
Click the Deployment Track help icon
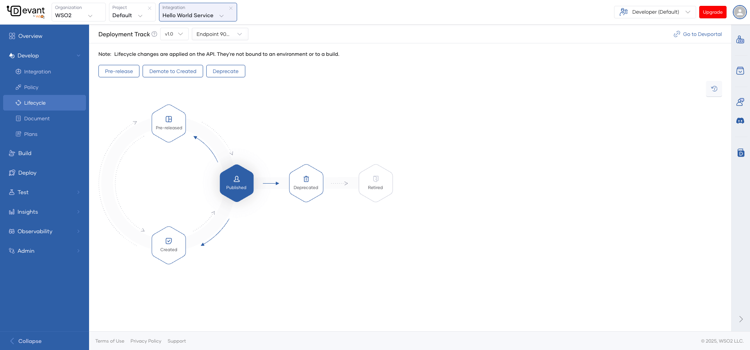coord(154,34)
